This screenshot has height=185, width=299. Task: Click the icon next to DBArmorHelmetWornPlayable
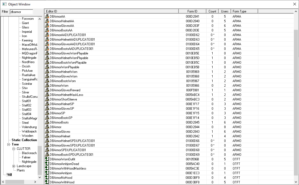pos(47,58)
